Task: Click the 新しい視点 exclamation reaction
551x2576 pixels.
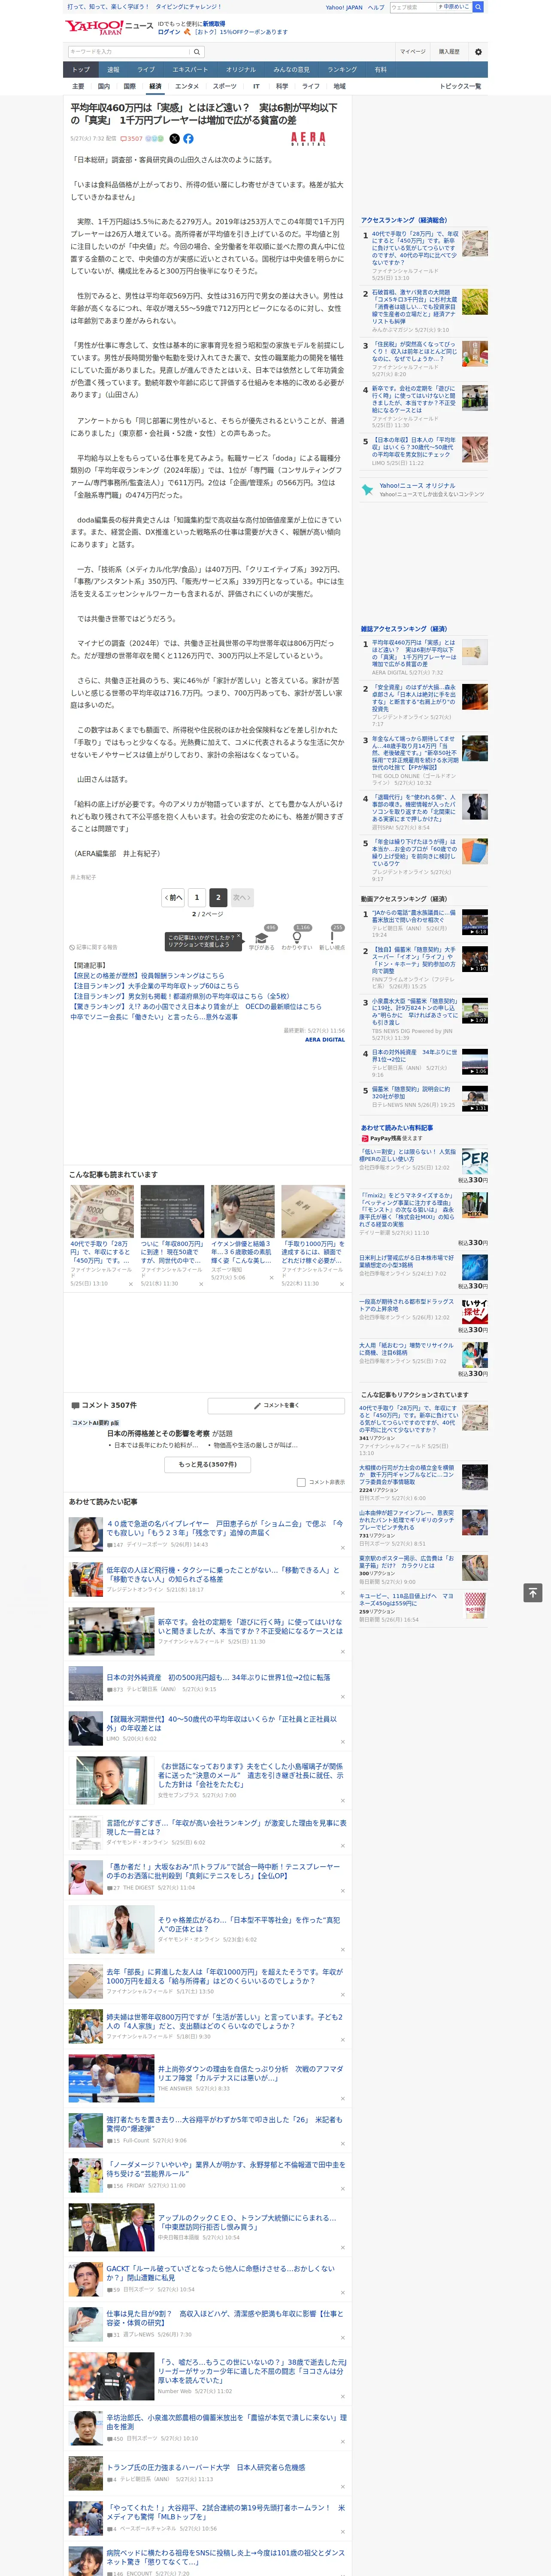Action: coord(332,938)
